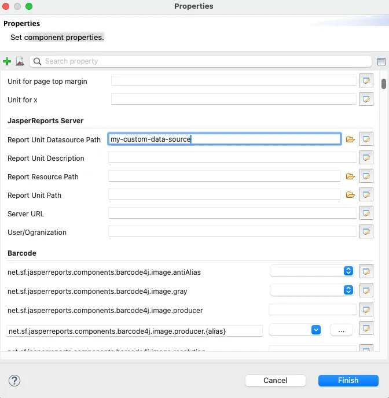389x398 pixels.
Task: Open expression editor for Report Unit Datasource Path
Action: (366, 139)
